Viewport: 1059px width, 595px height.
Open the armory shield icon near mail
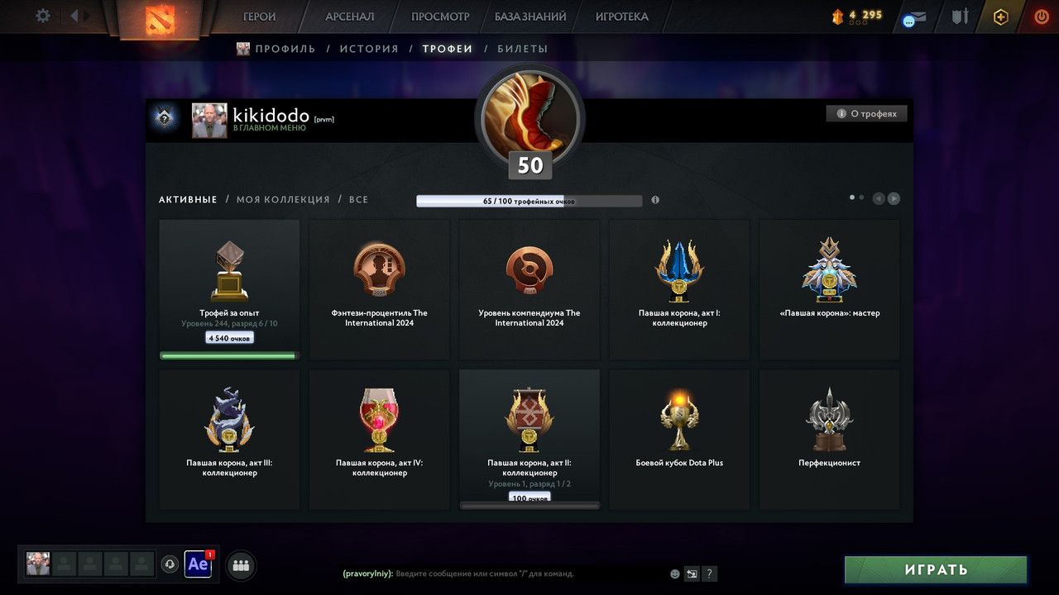pyautogui.click(x=960, y=17)
